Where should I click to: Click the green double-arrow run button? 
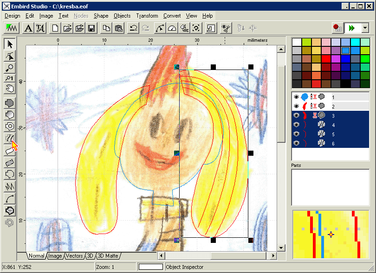point(352,28)
